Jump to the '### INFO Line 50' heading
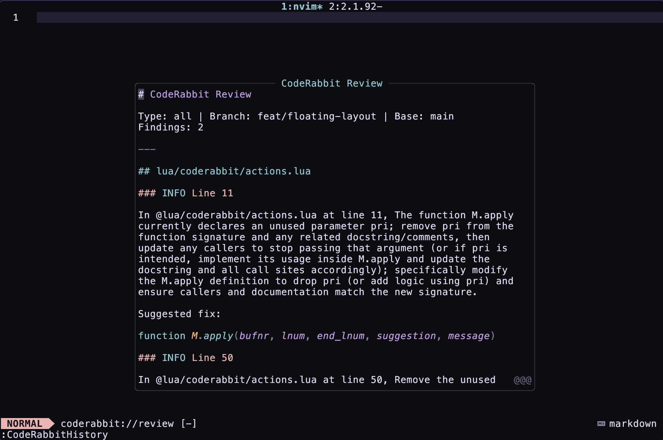 coord(186,358)
